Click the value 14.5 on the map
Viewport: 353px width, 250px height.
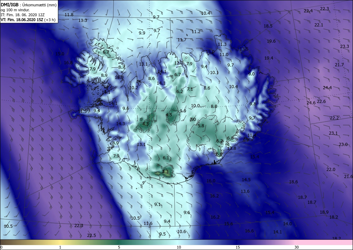(x=246, y=179)
